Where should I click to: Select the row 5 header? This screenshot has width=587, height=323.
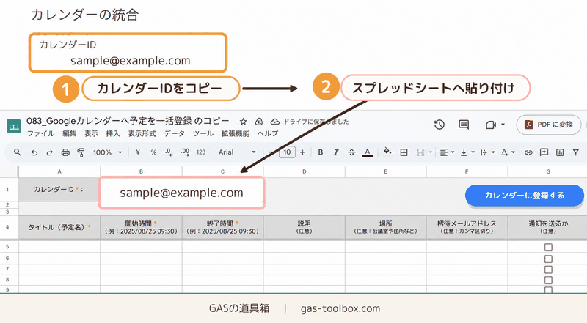(x=9, y=247)
